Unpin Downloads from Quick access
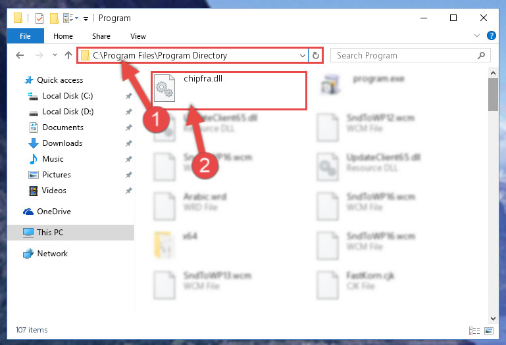 (129, 143)
